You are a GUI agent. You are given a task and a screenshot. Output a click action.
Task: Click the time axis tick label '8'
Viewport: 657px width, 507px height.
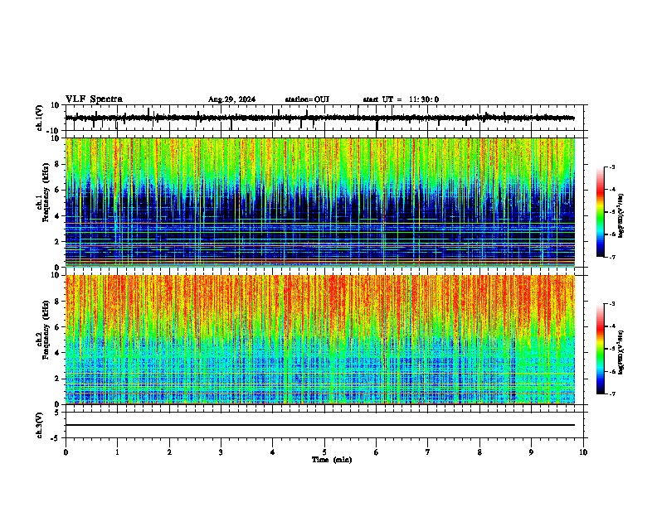point(479,452)
